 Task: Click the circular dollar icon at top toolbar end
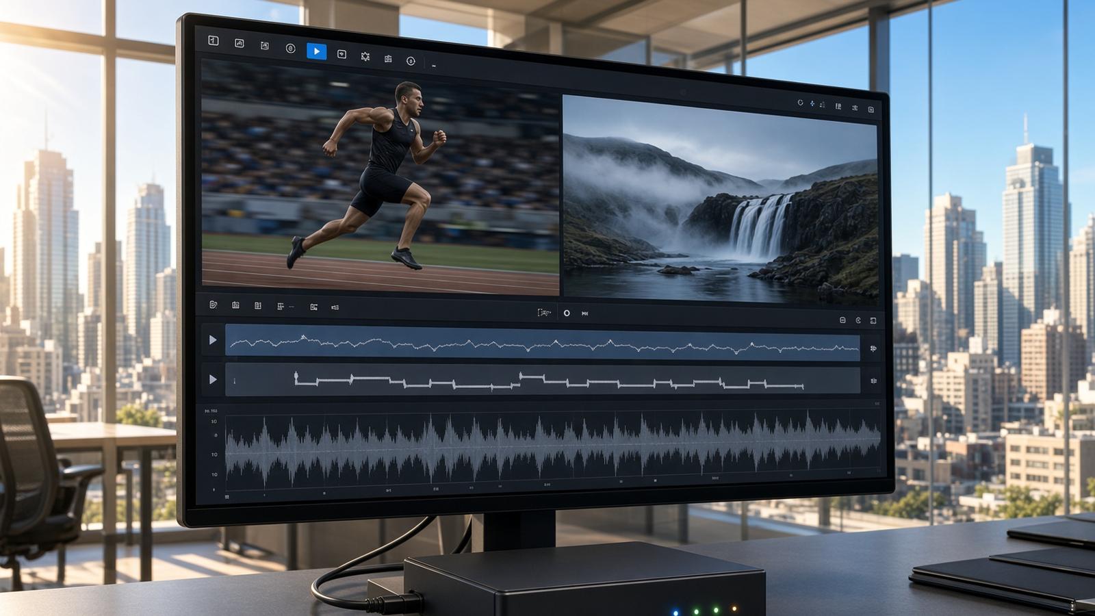[411, 61]
